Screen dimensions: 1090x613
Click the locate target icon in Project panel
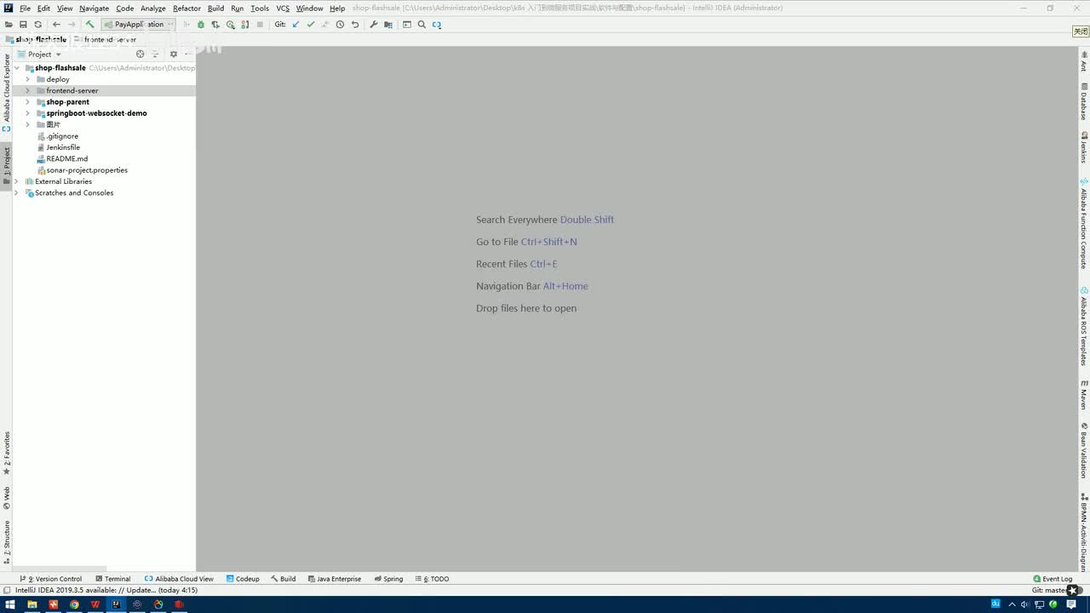click(141, 54)
